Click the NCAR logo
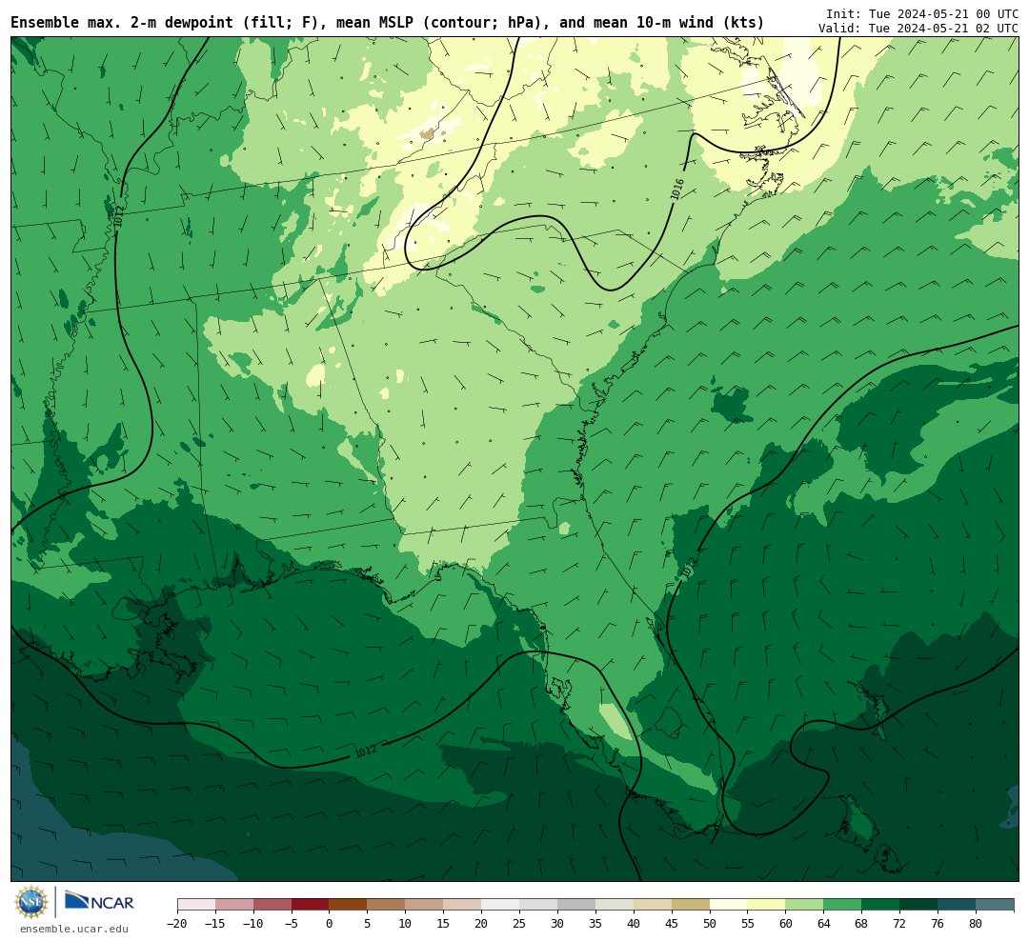Image resolution: width=1029 pixels, height=941 pixels. coord(99,901)
